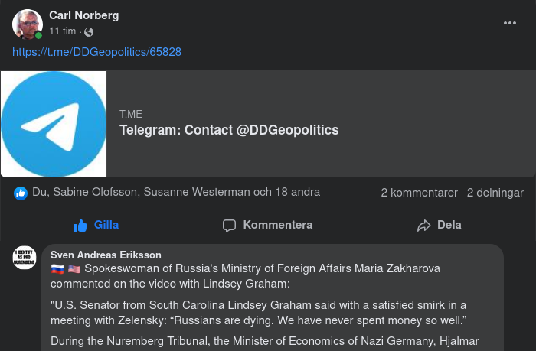View the 2 delningar shares
This screenshot has height=351, width=536.
(495, 193)
